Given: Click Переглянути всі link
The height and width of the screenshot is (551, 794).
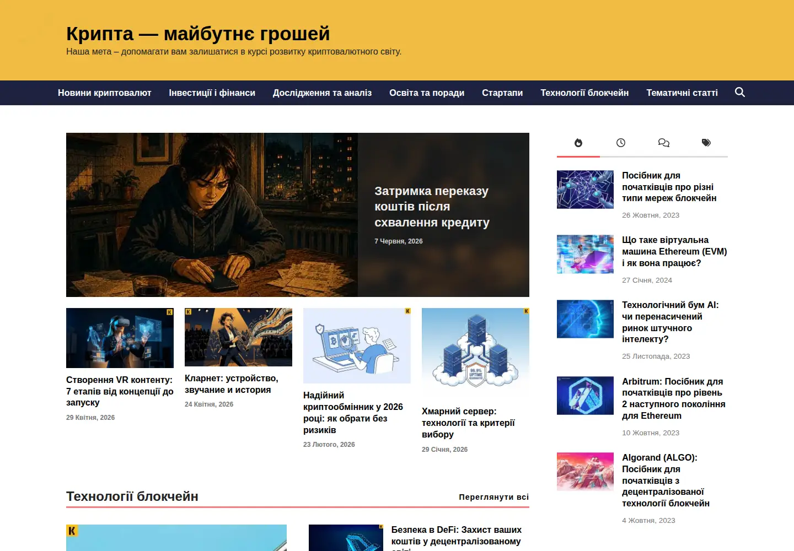Looking at the screenshot, I should (x=494, y=497).
